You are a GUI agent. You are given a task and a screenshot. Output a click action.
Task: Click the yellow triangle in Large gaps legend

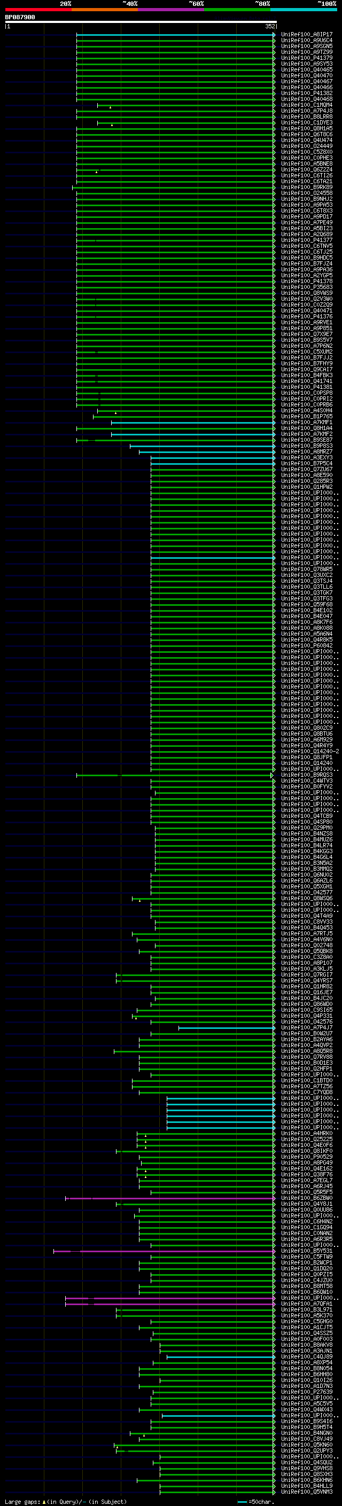44,1501
